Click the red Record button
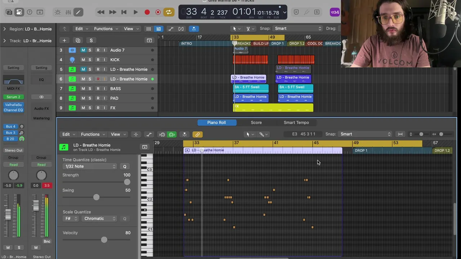 [147, 12]
